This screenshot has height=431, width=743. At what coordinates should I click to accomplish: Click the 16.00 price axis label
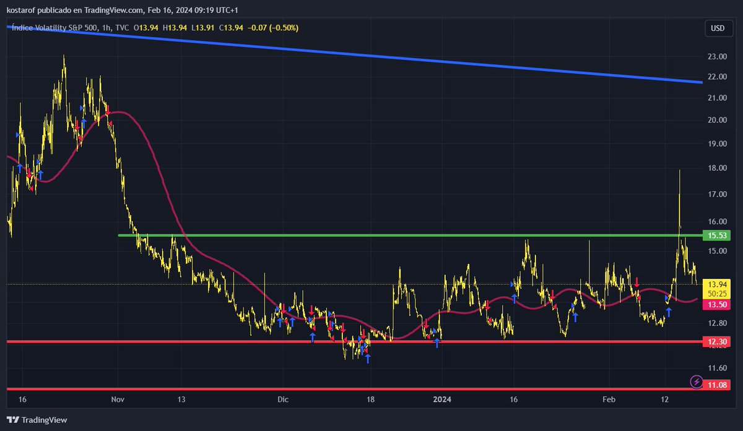tap(718, 221)
